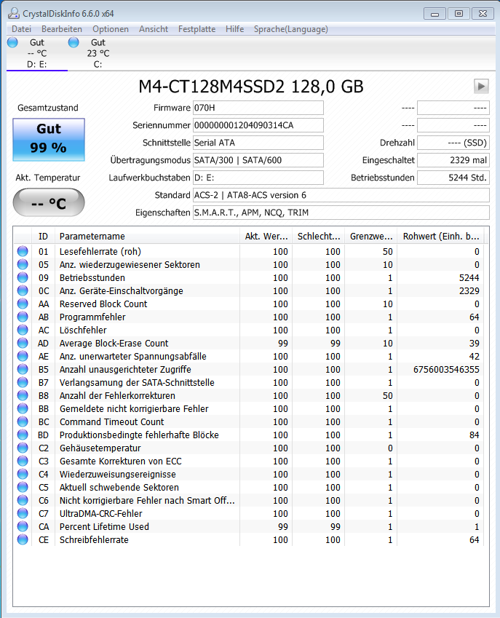The image size is (500, 618).
Task: Click the Standard field ACS-2 | ATA8-ACS
Action: pyautogui.click(x=341, y=195)
